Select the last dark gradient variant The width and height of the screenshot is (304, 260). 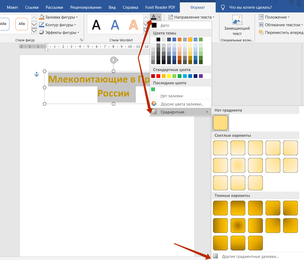click(x=255, y=243)
